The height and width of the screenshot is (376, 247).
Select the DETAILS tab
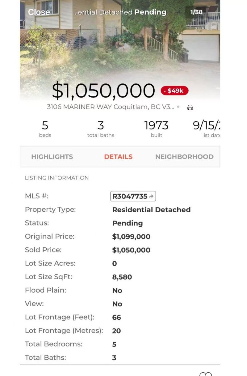click(x=118, y=157)
